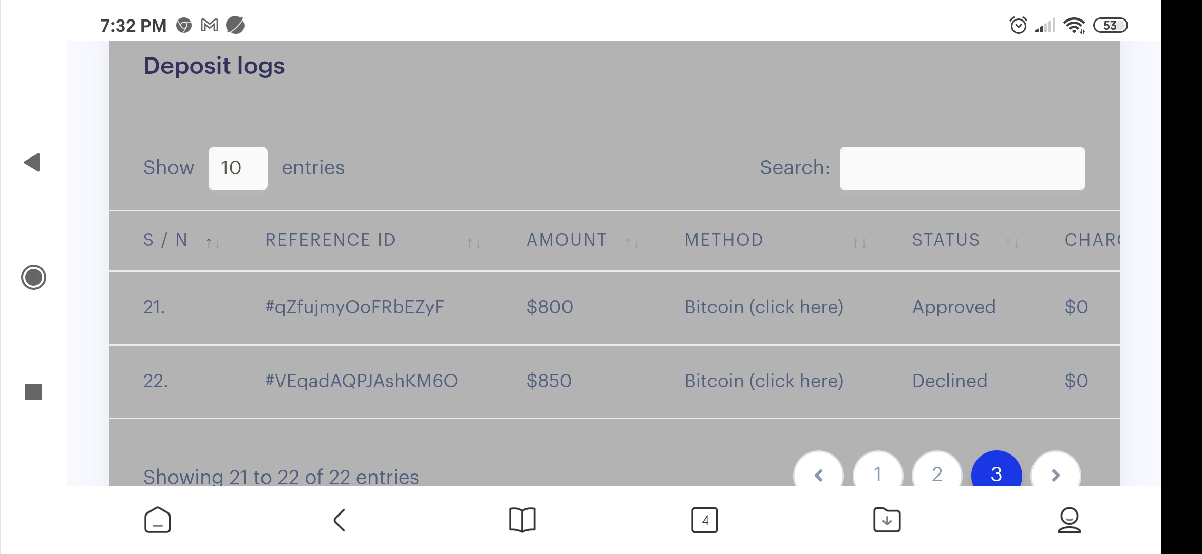
Task: Sort table by Amount column
Action: [583, 241]
